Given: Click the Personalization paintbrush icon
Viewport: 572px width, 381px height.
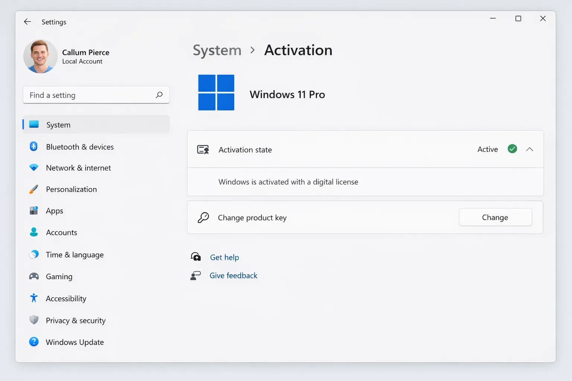Looking at the screenshot, I should [x=34, y=189].
